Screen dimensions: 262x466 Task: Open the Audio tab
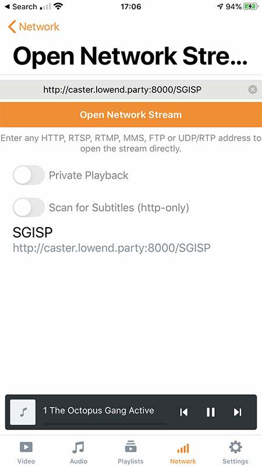(x=79, y=453)
